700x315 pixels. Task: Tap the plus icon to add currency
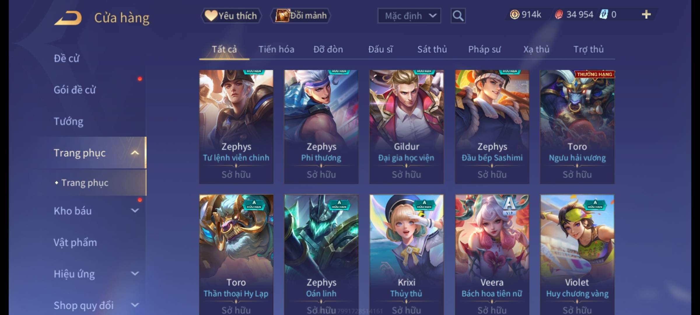point(646,14)
